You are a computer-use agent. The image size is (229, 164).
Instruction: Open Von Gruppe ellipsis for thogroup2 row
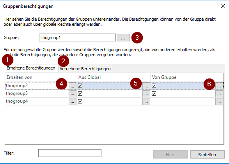point(219,86)
